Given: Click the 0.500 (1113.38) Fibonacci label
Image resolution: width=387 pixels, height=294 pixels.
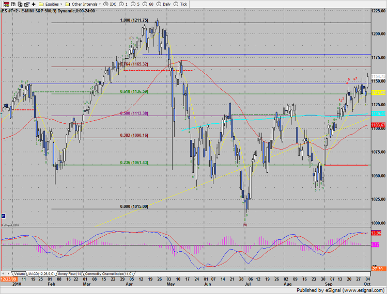Looking at the screenshot, I should click(134, 113).
